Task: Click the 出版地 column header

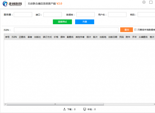Action: click(103, 37)
